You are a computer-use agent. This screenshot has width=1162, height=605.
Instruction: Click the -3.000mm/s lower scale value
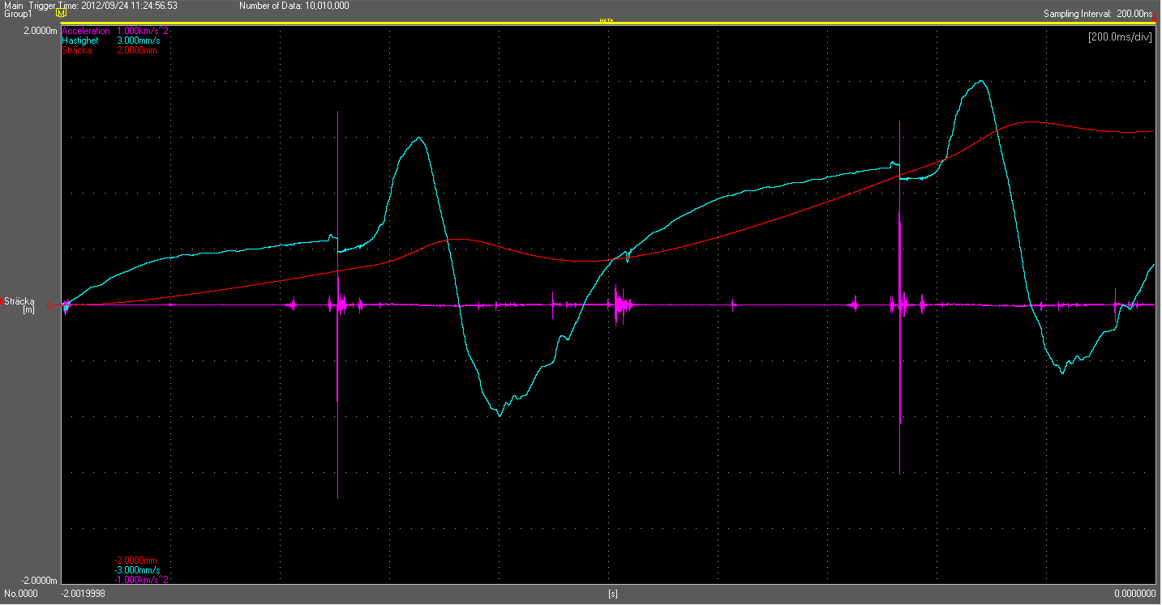click(137, 570)
